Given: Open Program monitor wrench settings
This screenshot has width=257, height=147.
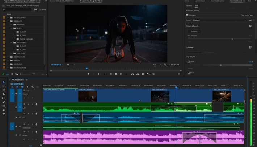Looking at the screenshot, I should click(x=165, y=65).
